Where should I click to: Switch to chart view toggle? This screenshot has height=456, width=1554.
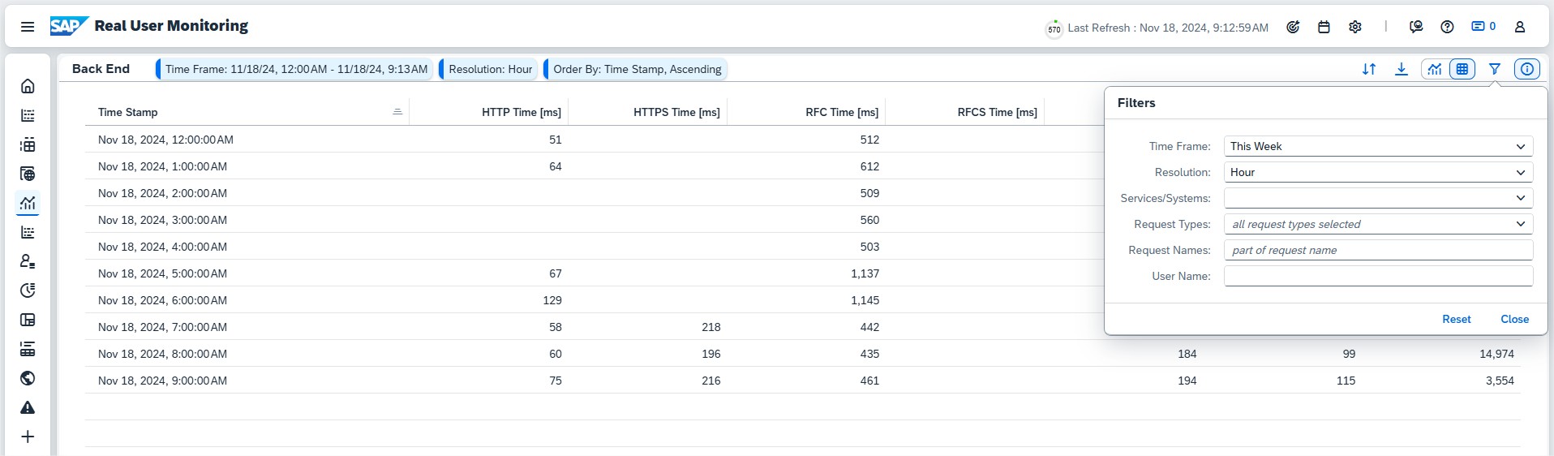[x=1435, y=69]
